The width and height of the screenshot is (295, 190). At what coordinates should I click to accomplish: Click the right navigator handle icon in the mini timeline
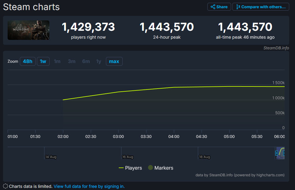pyautogui.click(x=284, y=153)
